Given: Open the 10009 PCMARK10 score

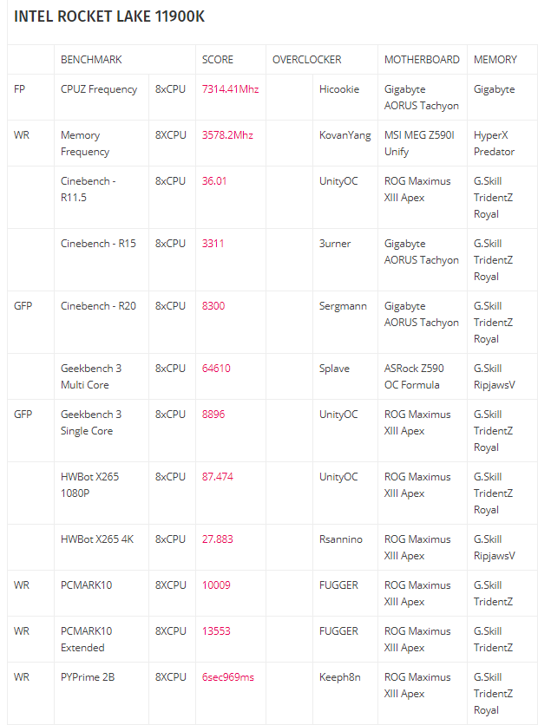Looking at the screenshot, I should pos(216,585).
